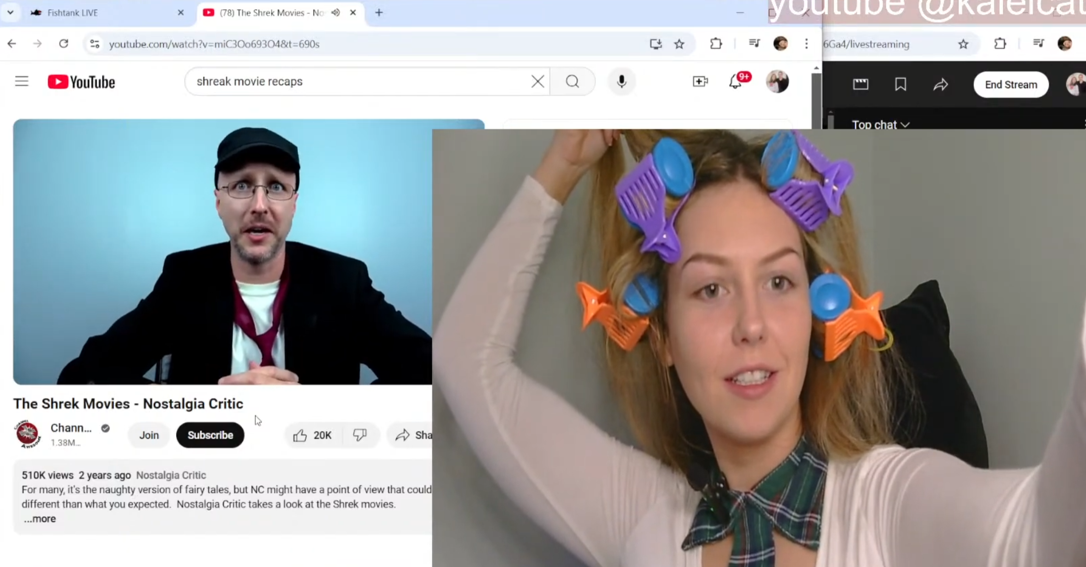Open the Create video icon
Viewport: 1086px width, 567px height.
(x=700, y=82)
